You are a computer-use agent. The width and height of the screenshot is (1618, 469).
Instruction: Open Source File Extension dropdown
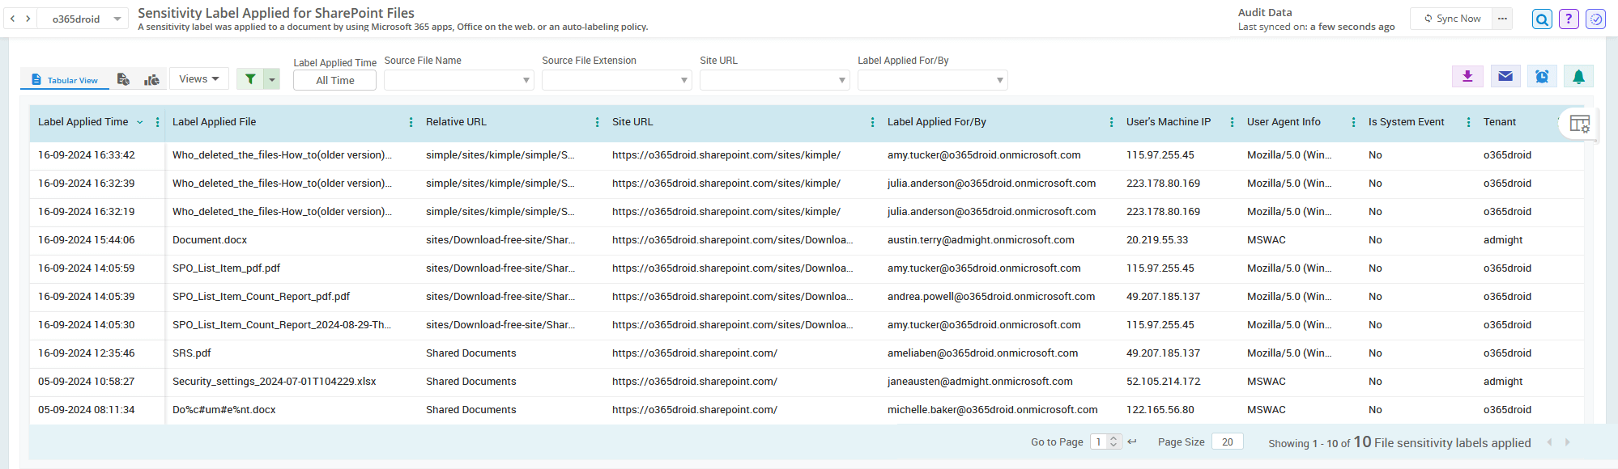coord(616,80)
